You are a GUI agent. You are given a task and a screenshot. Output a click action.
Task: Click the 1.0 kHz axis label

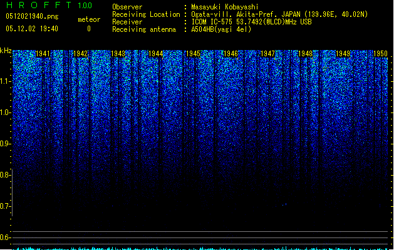[5, 112]
